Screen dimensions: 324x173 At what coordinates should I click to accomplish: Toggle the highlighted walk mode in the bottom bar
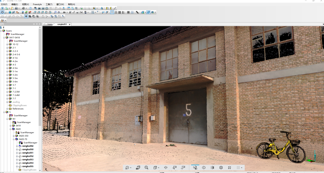(195, 168)
